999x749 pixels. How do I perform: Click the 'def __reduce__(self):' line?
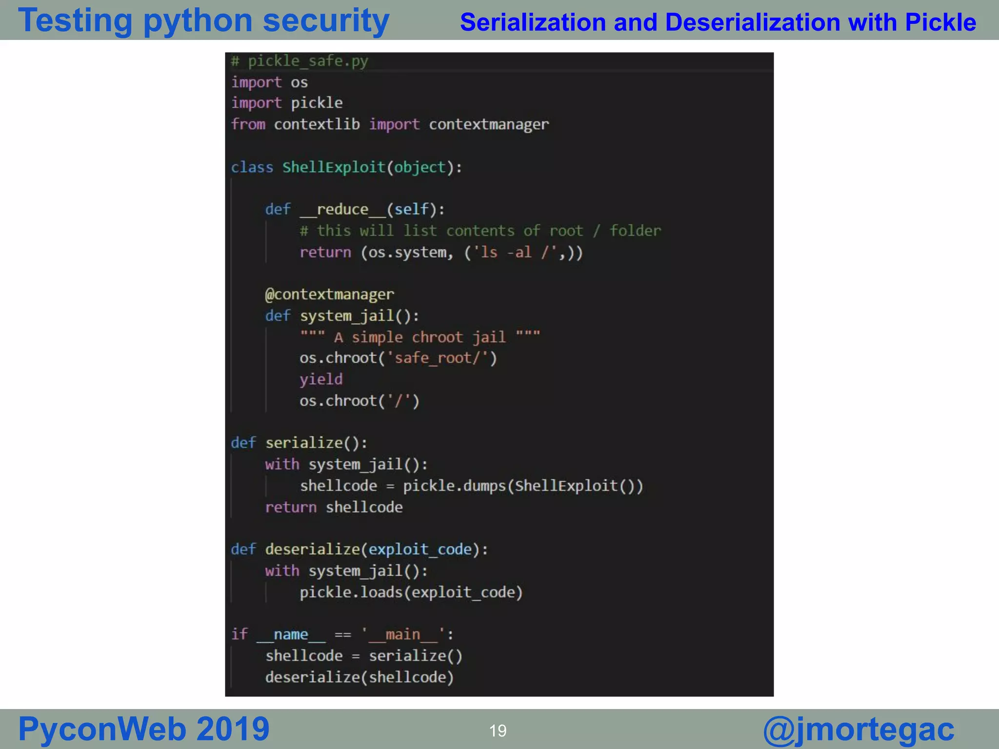pos(355,210)
